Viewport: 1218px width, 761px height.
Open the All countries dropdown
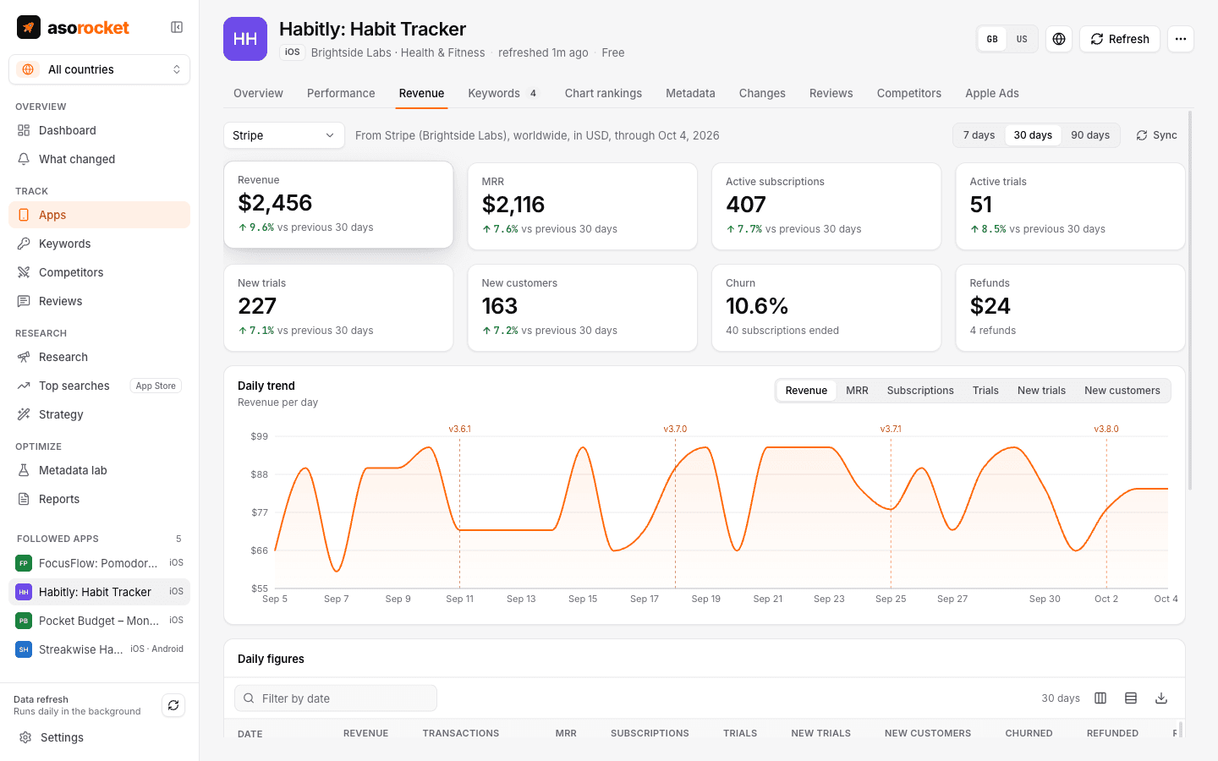(x=99, y=69)
